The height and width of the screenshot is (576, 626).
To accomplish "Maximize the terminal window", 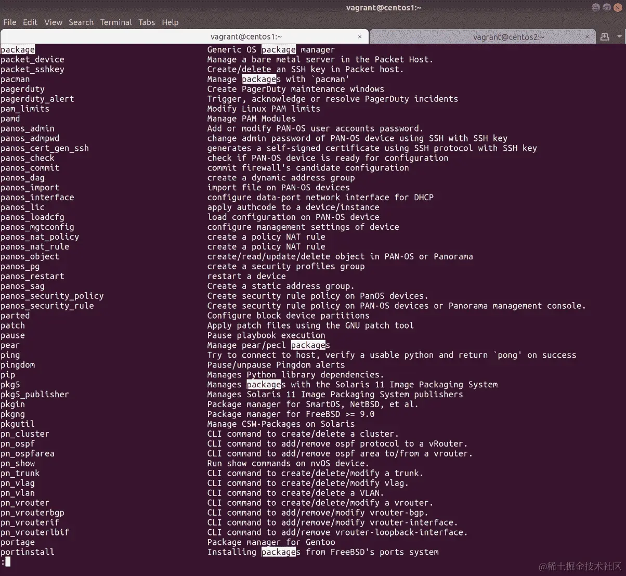I will tap(606, 7).
